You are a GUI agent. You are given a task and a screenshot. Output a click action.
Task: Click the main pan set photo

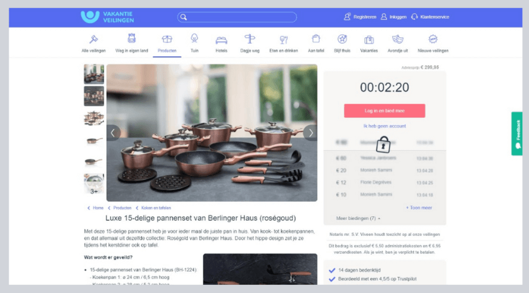[x=212, y=133]
